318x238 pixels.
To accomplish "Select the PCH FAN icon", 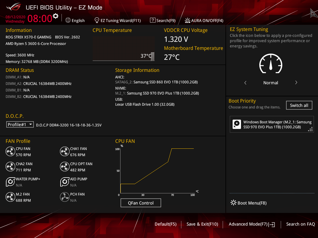I will (65, 197).
